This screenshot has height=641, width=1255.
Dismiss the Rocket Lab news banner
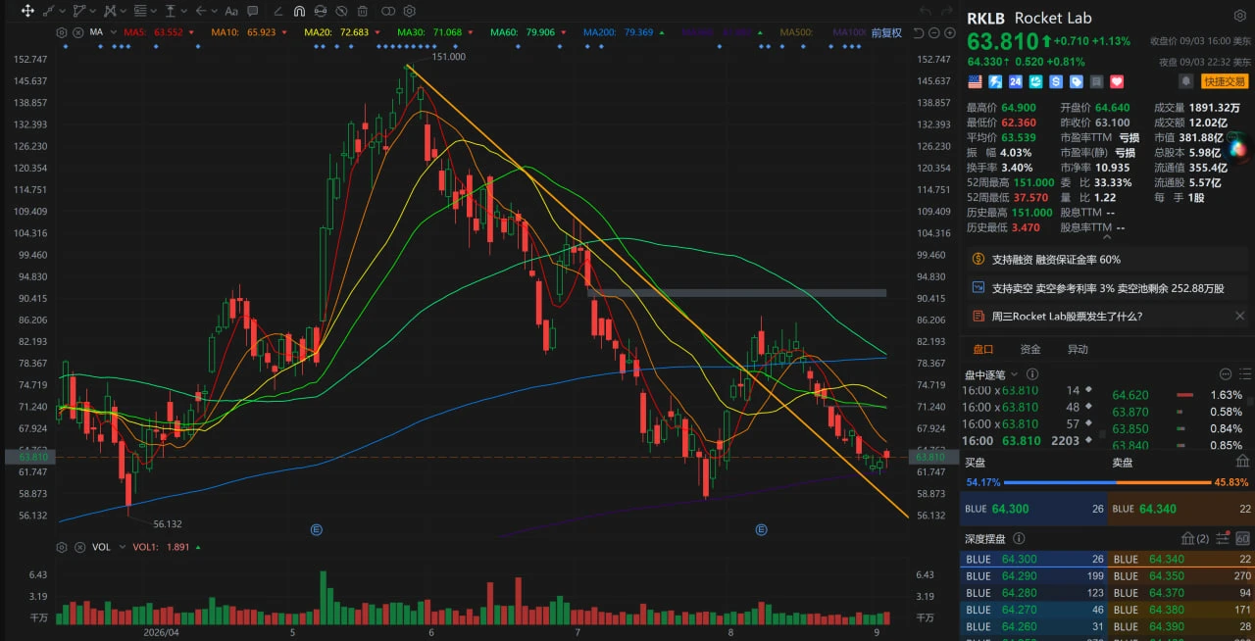tap(1239, 316)
